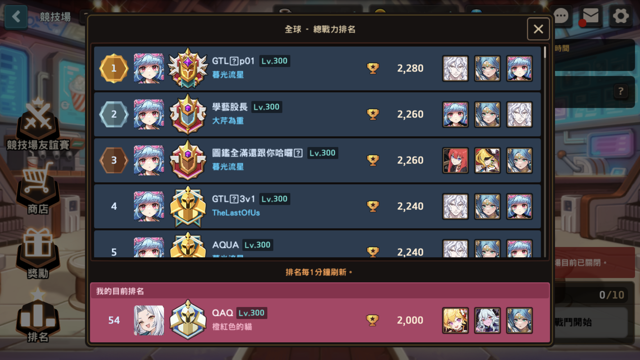Click the red-haired hero portrait in rank 3
This screenshot has height=360, width=640.
pyautogui.click(x=455, y=160)
